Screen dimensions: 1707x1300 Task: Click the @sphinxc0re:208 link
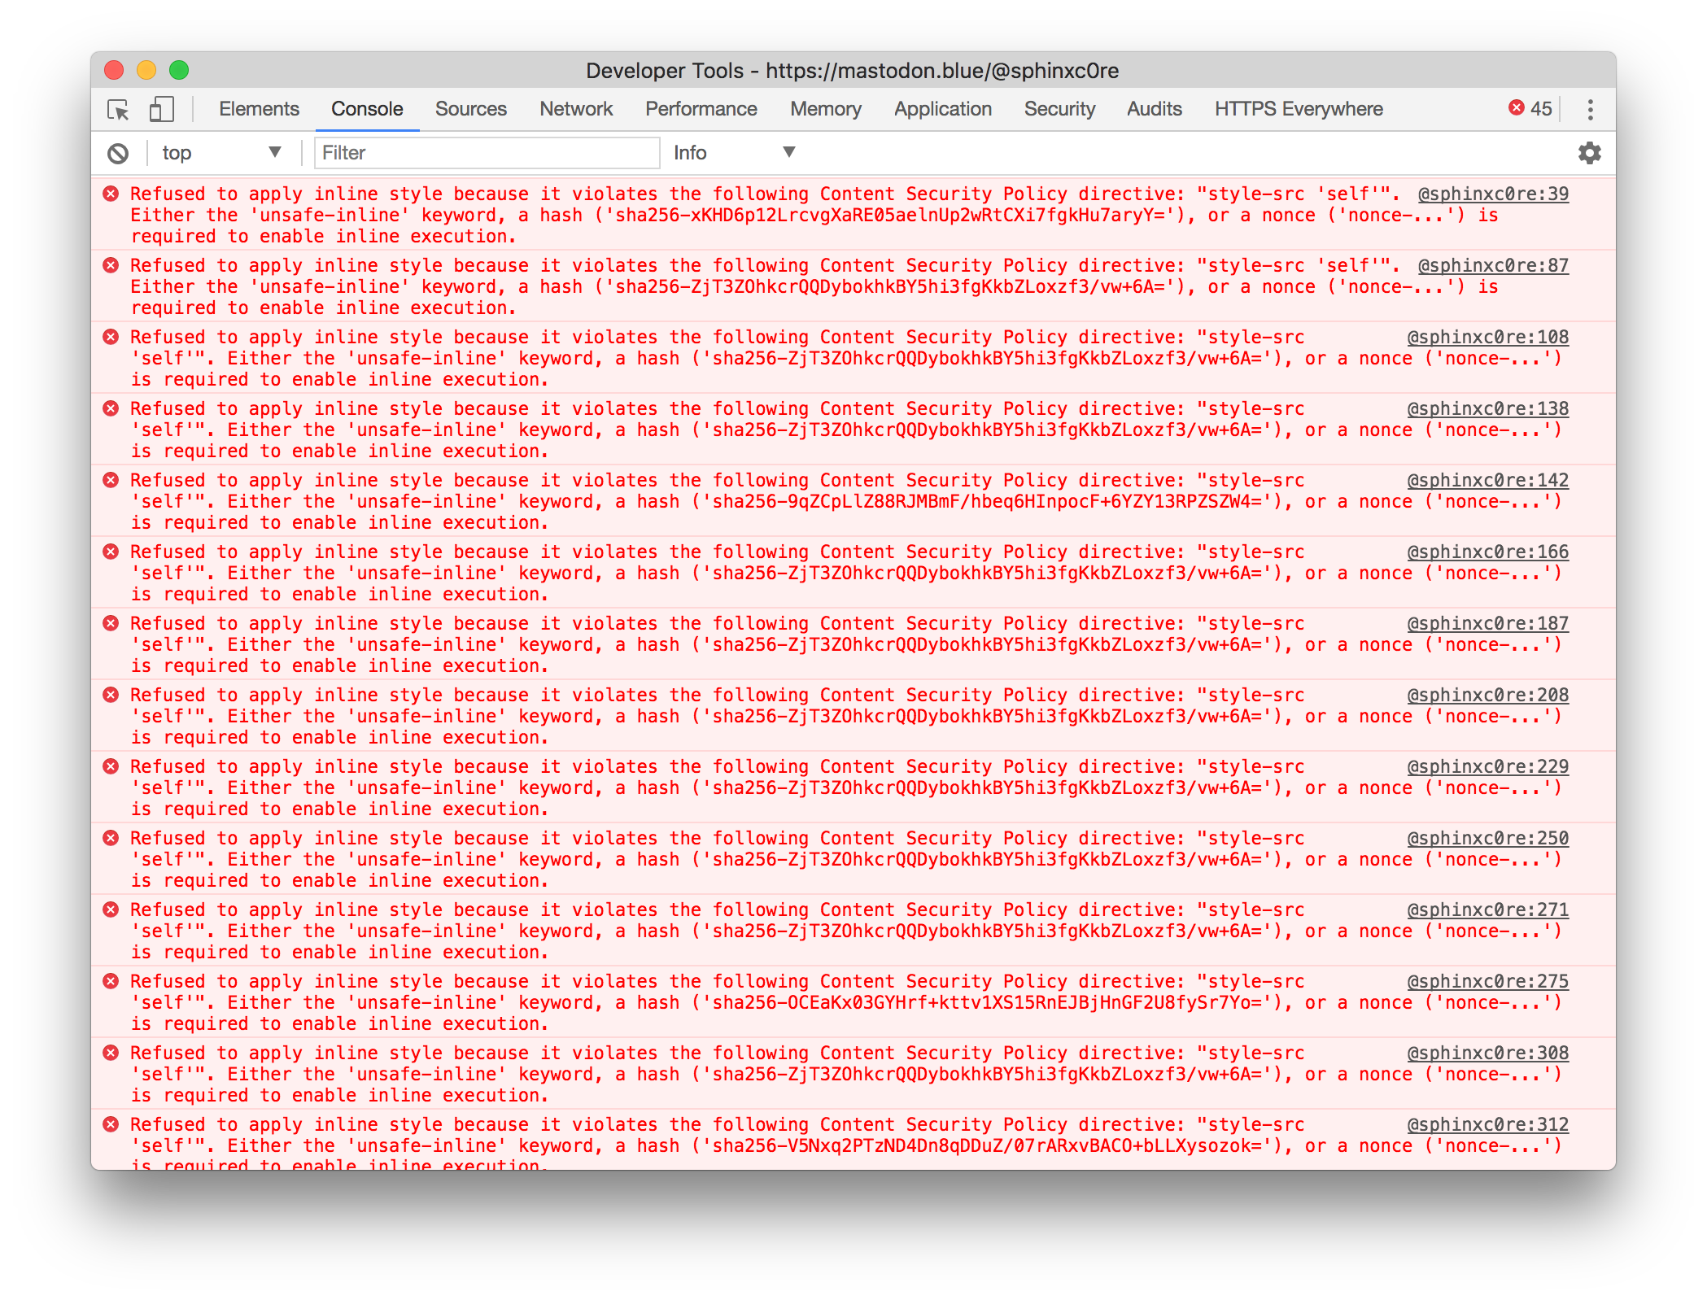click(1488, 695)
